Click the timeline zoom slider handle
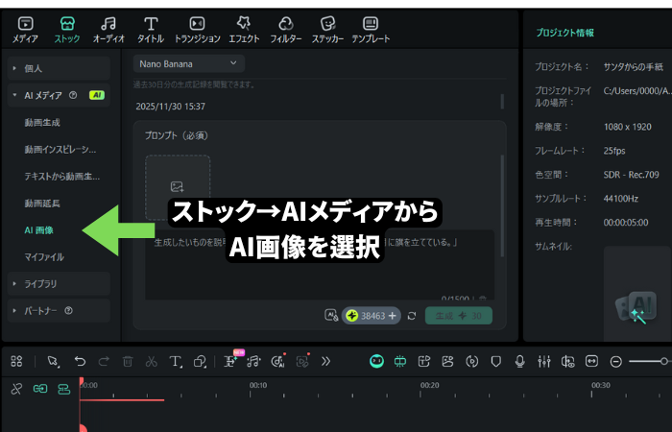This screenshot has height=432, width=672. (664, 361)
